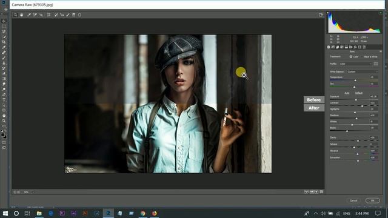The height and width of the screenshot is (218, 388).
Task: Switch to the Tone Curve tab
Action: pos(333,47)
